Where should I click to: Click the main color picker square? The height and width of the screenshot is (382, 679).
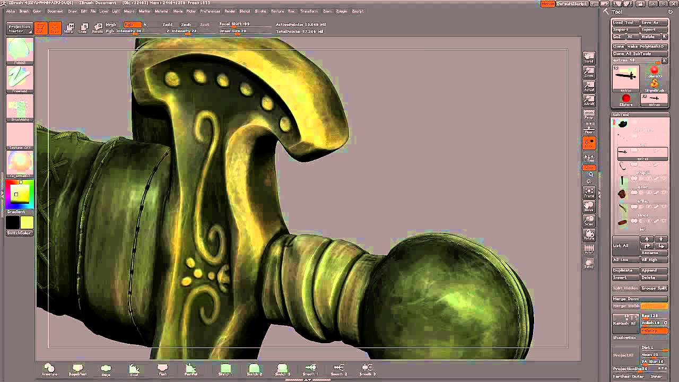(20, 195)
